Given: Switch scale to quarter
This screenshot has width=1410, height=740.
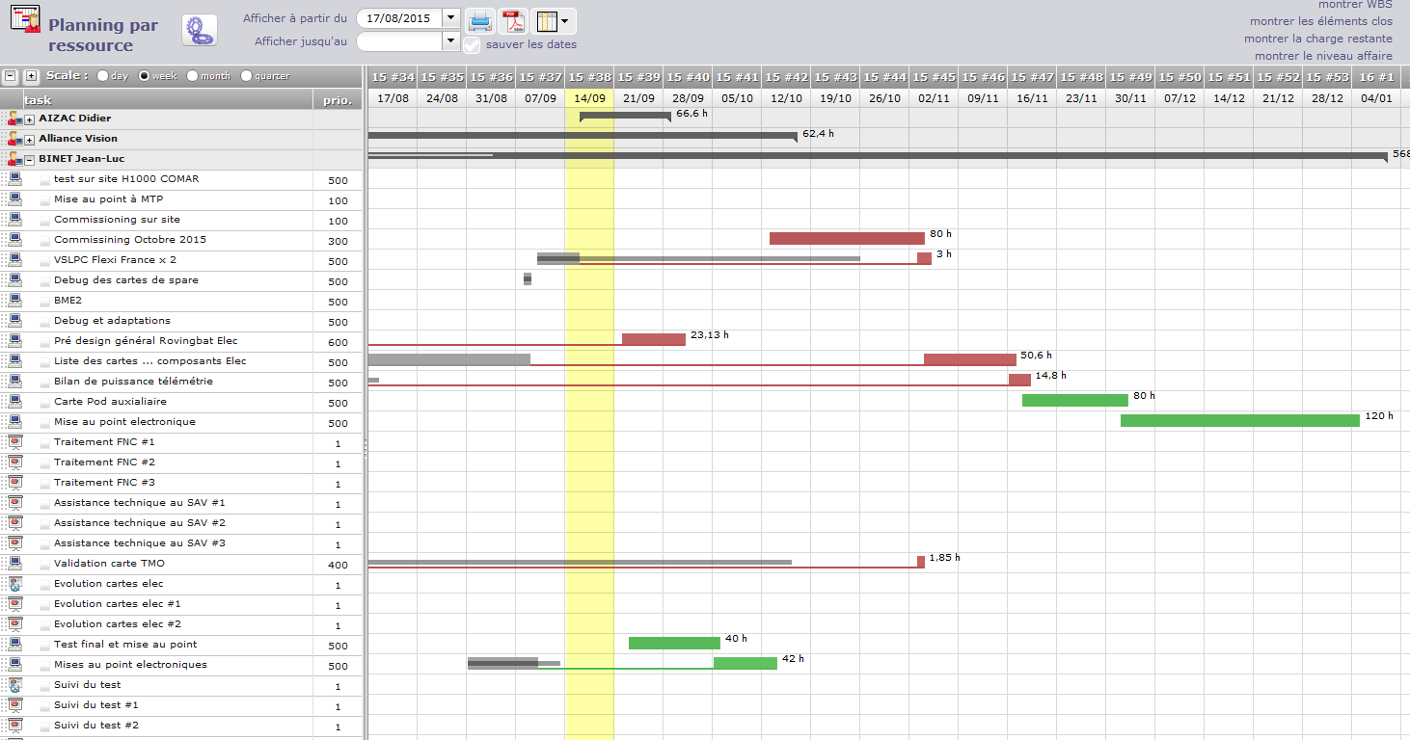Looking at the screenshot, I should pyautogui.click(x=247, y=76).
